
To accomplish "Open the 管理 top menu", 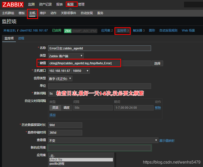I will pos(81,4).
